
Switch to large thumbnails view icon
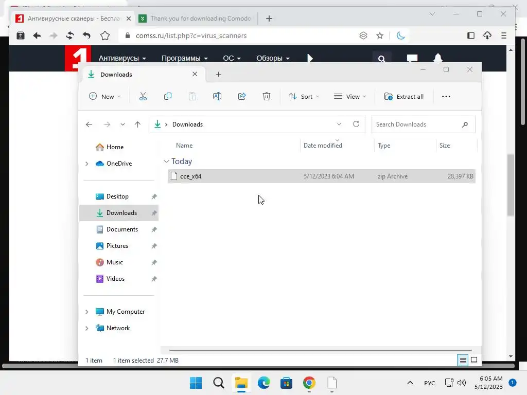[474, 361]
